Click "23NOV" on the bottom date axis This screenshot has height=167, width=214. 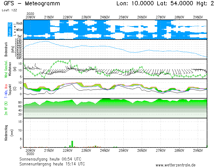[x=86, y=150]
